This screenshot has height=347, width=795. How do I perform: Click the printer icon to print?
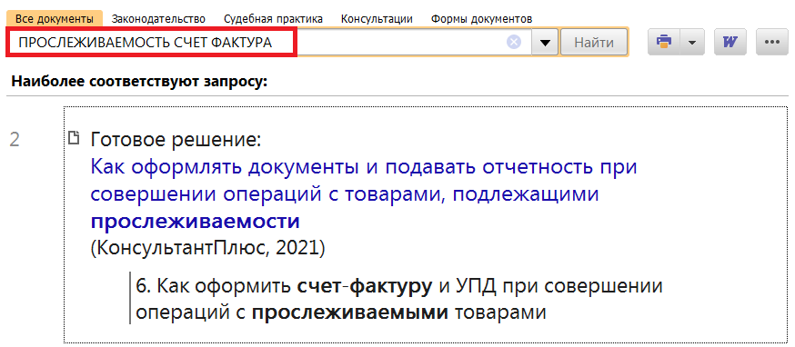point(664,42)
